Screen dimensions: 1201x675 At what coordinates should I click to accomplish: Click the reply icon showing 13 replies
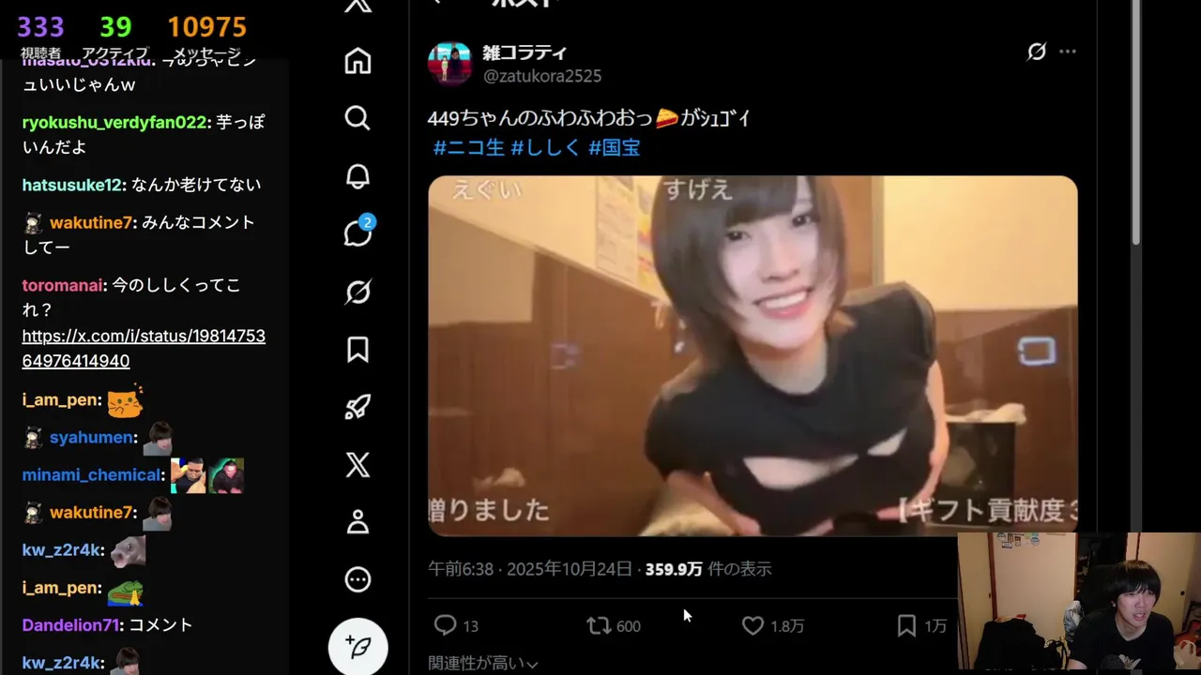pos(457,625)
